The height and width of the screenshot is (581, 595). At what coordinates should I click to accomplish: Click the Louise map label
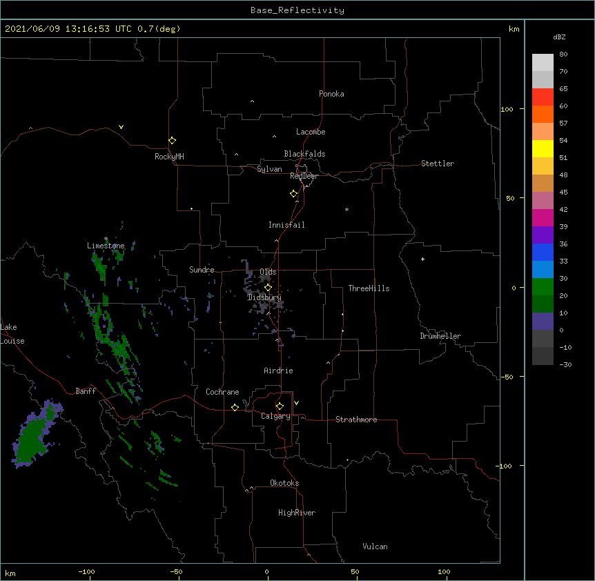12,341
